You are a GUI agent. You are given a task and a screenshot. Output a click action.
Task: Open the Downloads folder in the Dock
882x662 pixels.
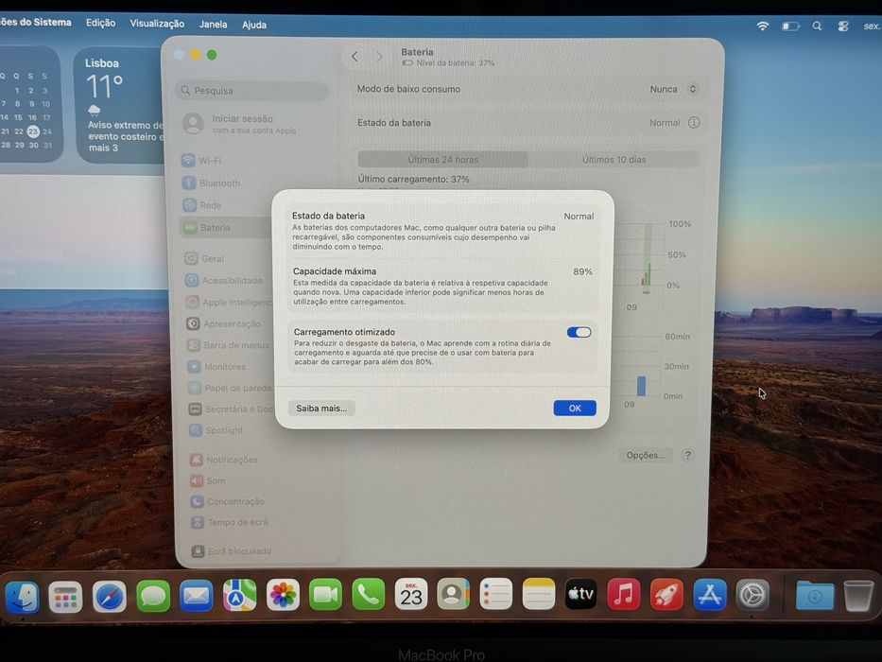point(815,596)
